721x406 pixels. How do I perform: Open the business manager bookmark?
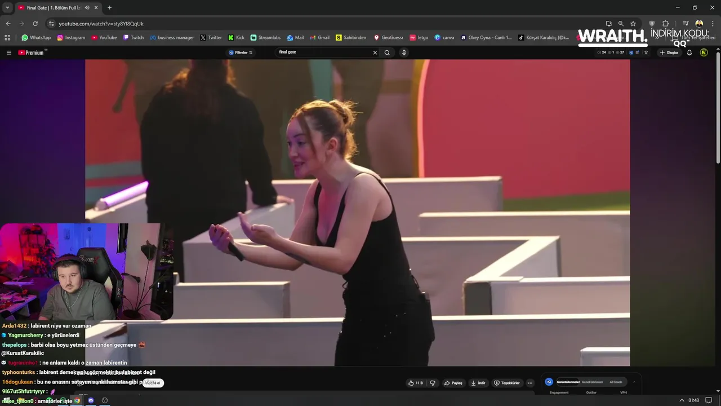172,38
